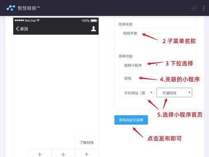This screenshot has width=209, height=157.
Task: Open the vertical three-dot options menu
Action: coord(203,8)
